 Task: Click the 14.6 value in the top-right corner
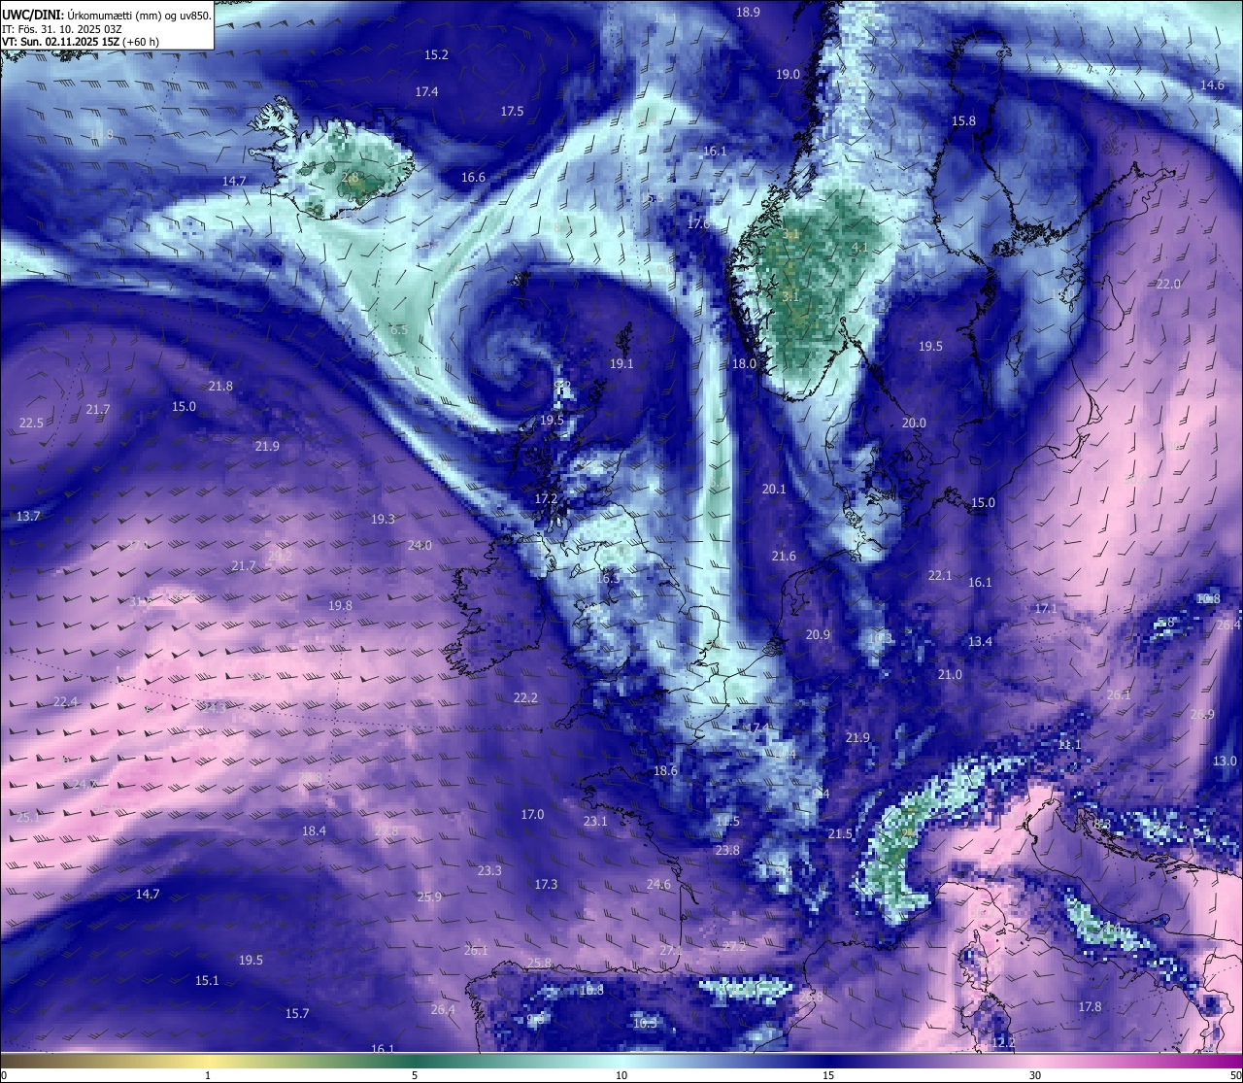click(x=1213, y=85)
